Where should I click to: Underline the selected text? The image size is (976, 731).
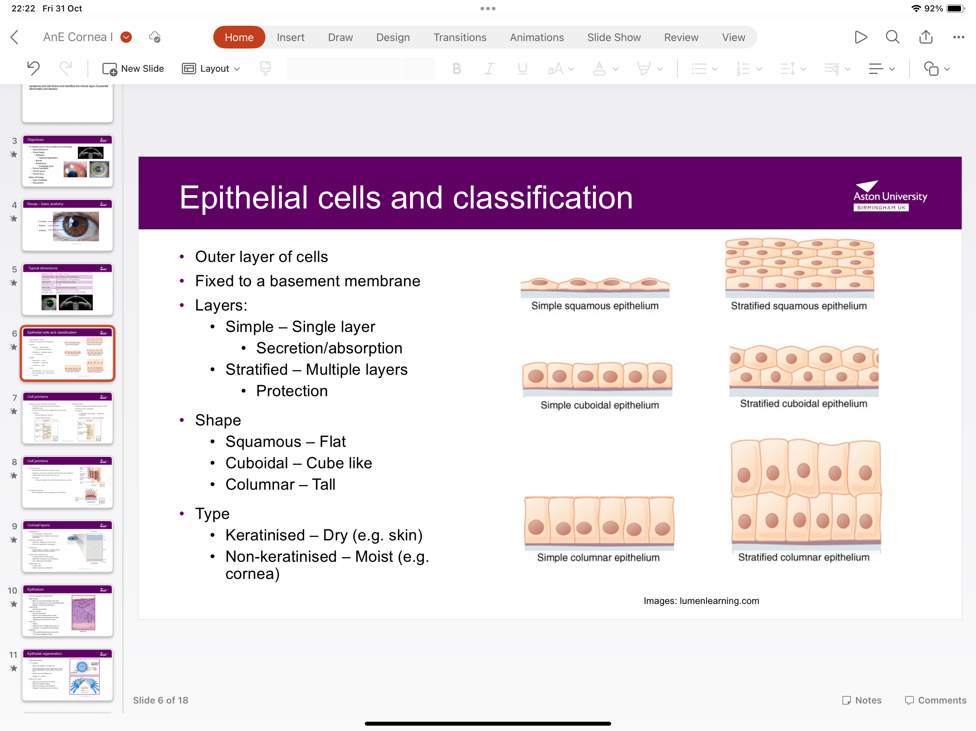(522, 68)
